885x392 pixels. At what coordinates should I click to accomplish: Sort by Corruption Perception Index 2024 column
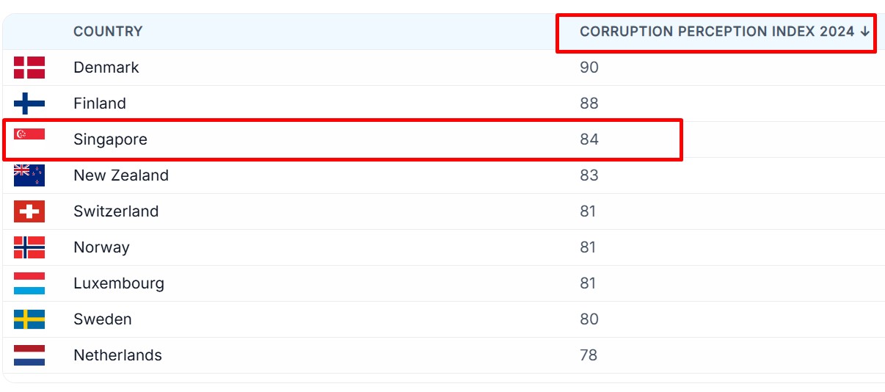pyautogui.click(x=716, y=32)
